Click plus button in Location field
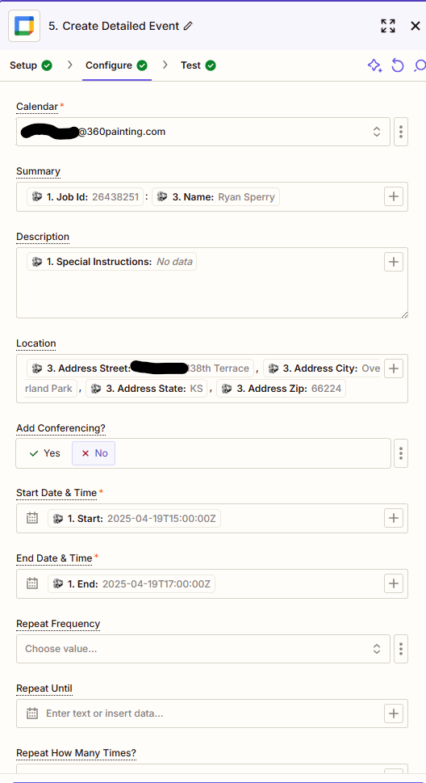Screen dimensions: 426x783 coord(394,368)
